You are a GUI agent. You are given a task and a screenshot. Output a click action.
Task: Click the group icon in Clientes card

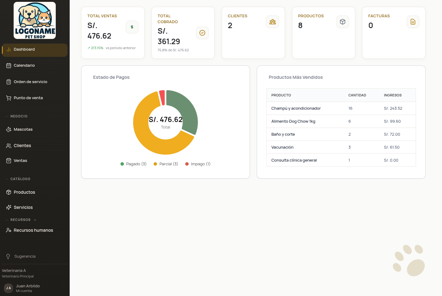tap(273, 22)
